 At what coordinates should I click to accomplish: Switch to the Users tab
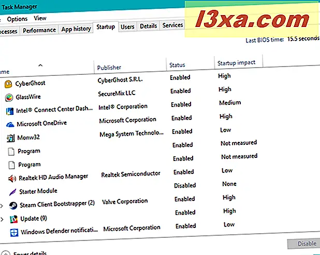click(x=127, y=26)
